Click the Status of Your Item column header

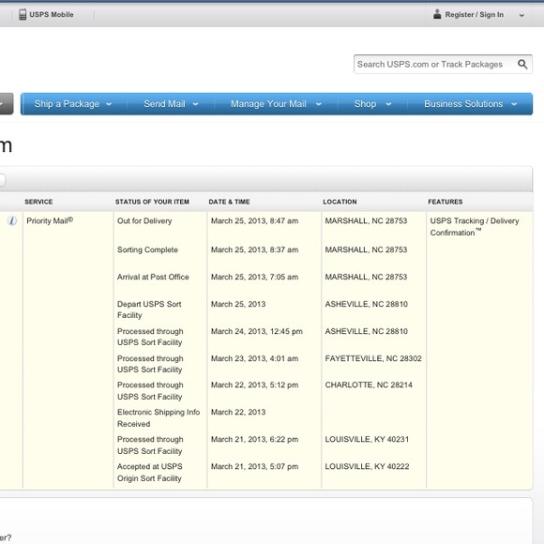click(152, 202)
